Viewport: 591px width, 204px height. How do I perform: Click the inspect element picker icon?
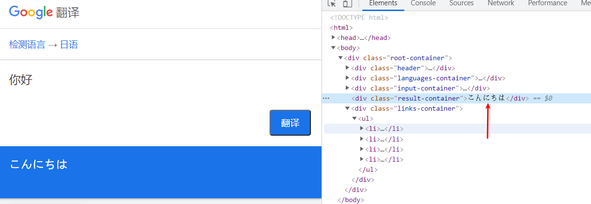coord(332,3)
